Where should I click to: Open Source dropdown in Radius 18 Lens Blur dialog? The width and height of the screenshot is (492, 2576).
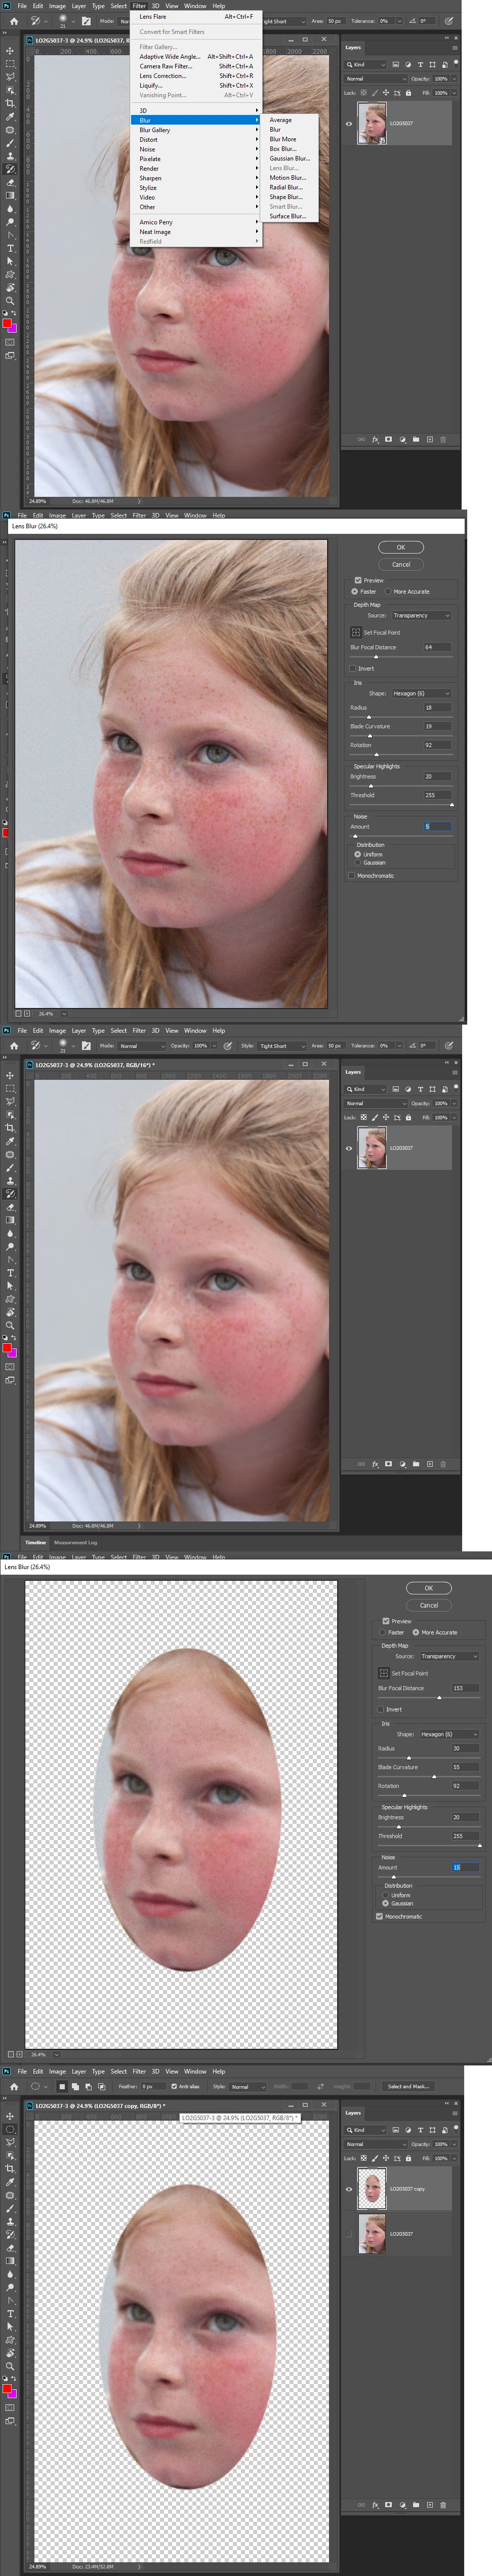[421, 616]
